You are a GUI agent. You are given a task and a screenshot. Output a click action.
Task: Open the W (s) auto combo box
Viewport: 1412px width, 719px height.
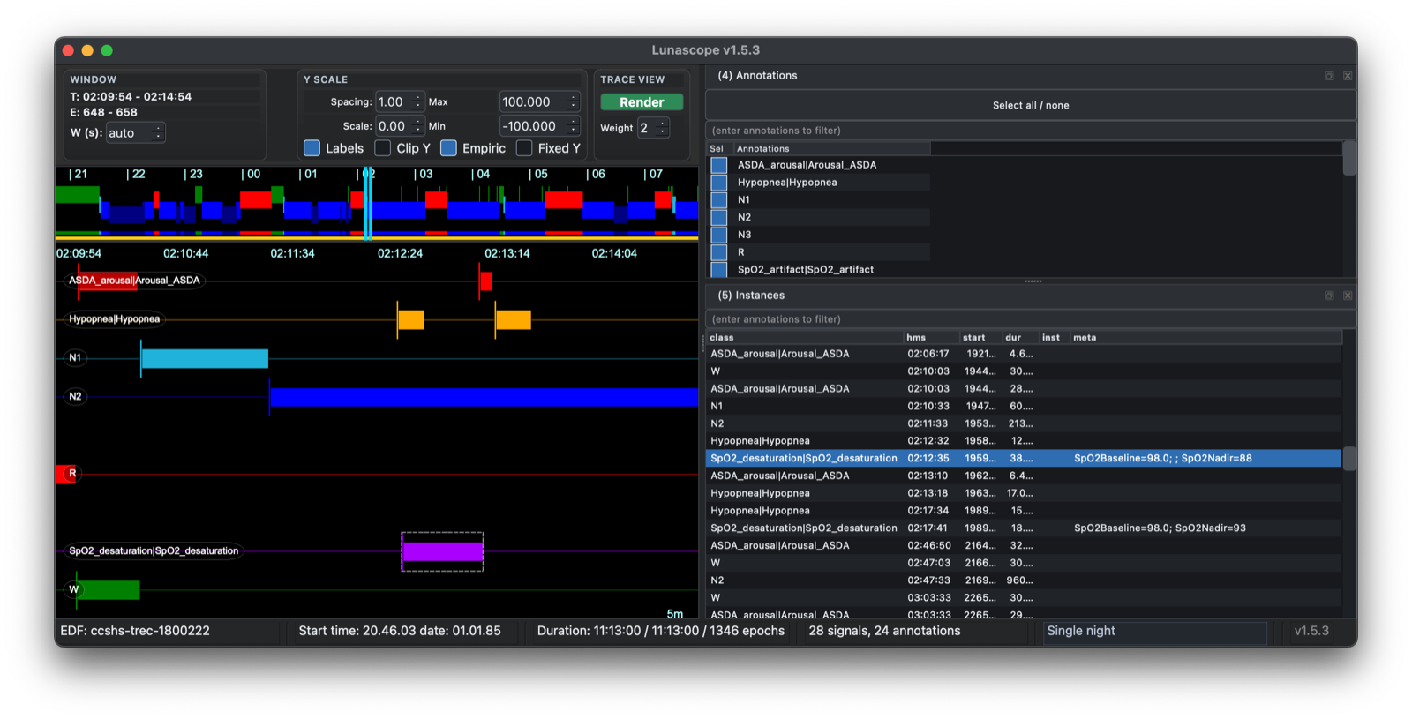135,133
